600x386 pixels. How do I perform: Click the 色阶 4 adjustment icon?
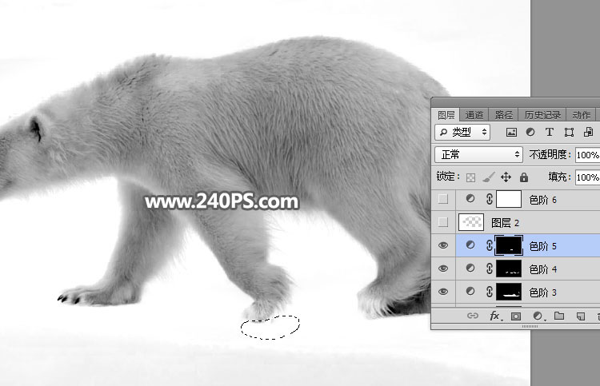pyautogui.click(x=470, y=269)
